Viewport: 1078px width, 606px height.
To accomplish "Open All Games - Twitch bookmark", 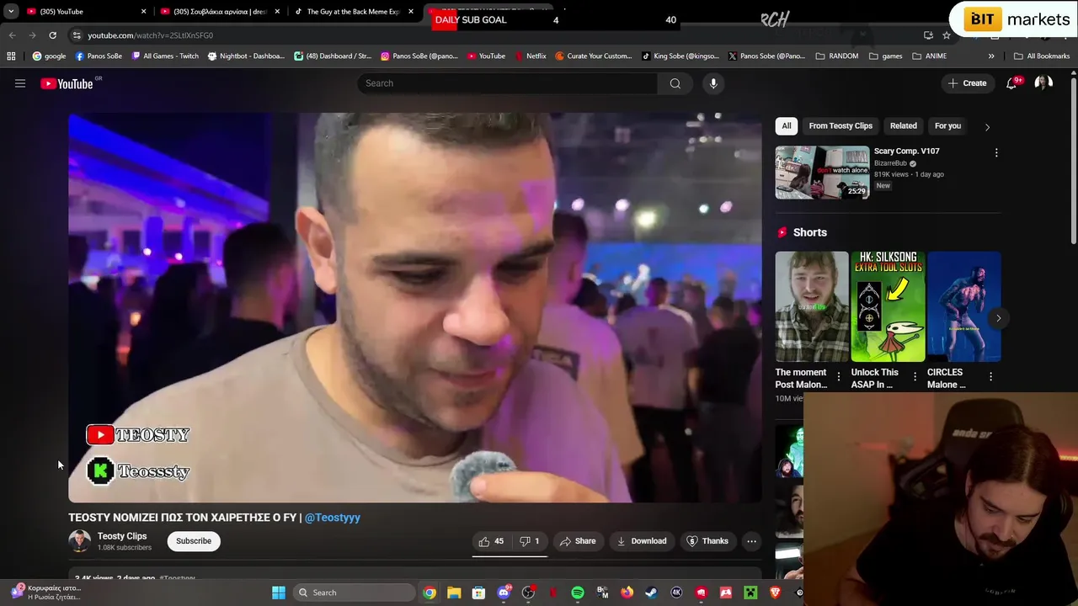I will point(164,56).
